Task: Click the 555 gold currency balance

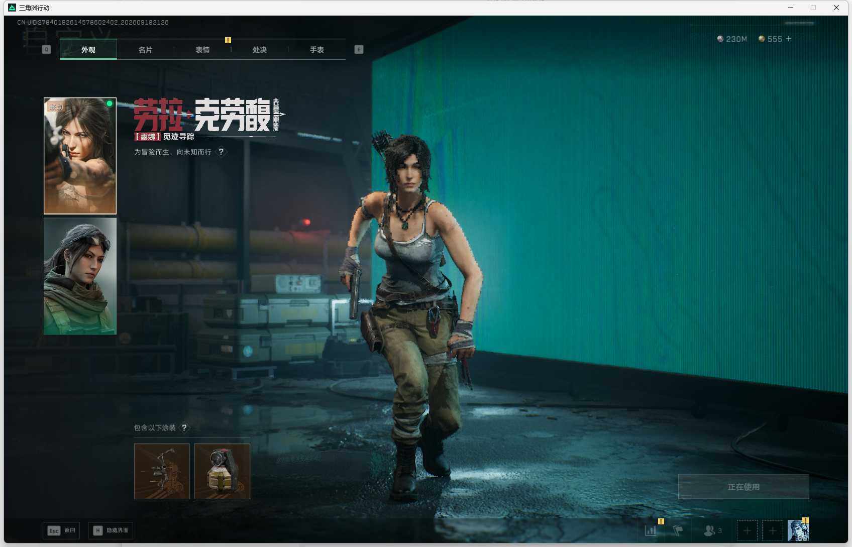Action: click(x=770, y=39)
